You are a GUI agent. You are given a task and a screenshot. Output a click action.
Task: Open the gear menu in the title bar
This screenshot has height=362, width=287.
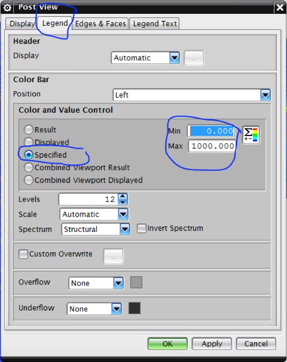tap(7, 7)
